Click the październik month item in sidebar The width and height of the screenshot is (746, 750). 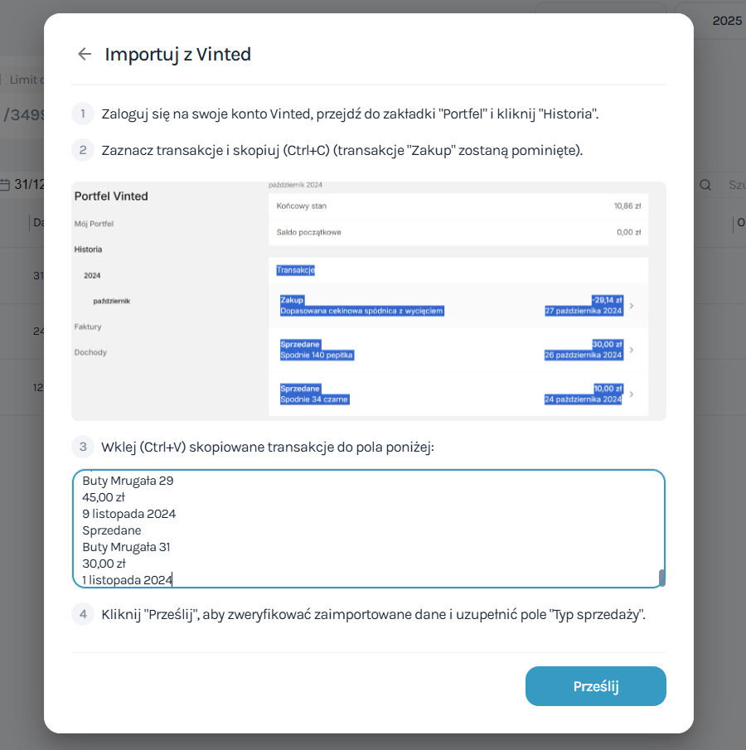[111, 301]
